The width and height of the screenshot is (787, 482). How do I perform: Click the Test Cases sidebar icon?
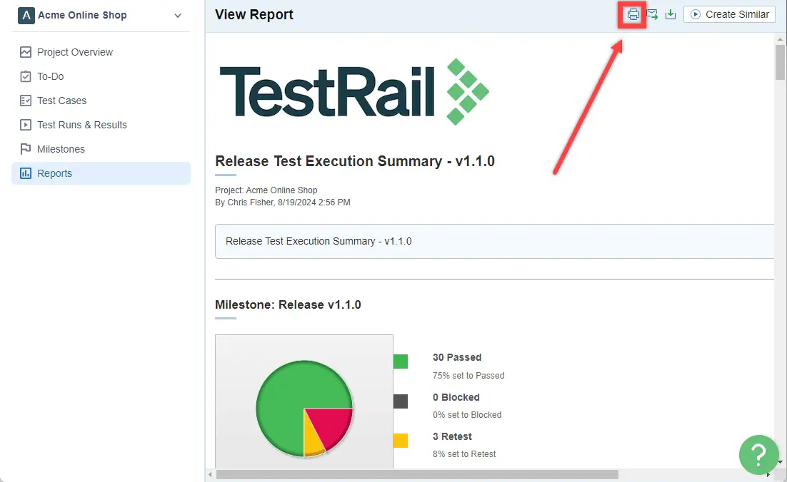(x=26, y=101)
